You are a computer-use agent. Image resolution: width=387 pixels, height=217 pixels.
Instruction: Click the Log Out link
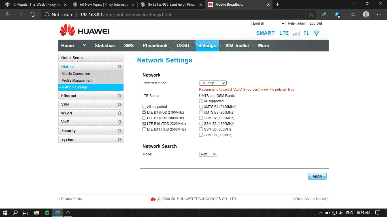[316, 23]
